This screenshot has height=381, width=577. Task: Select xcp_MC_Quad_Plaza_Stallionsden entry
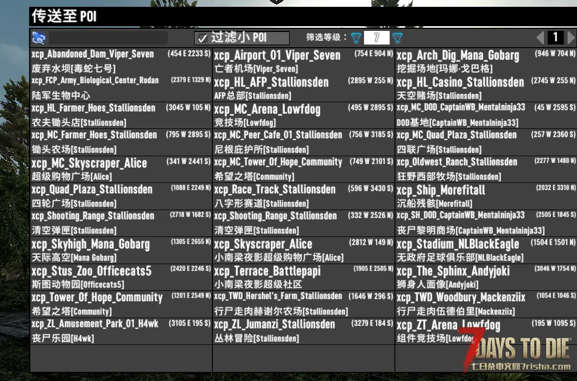pos(486,143)
